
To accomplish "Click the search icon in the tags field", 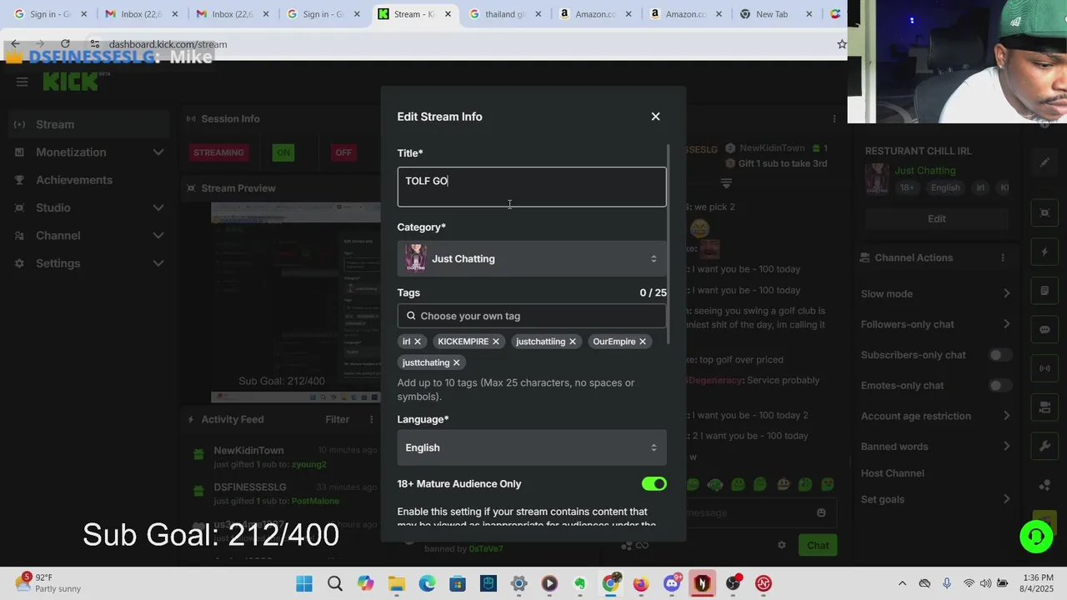I will click(411, 316).
